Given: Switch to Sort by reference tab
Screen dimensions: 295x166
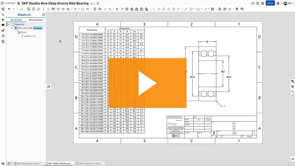Looking at the screenshot, I should tap(36, 20).
